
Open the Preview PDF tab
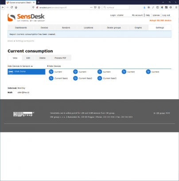pyautogui.click(x=60, y=58)
